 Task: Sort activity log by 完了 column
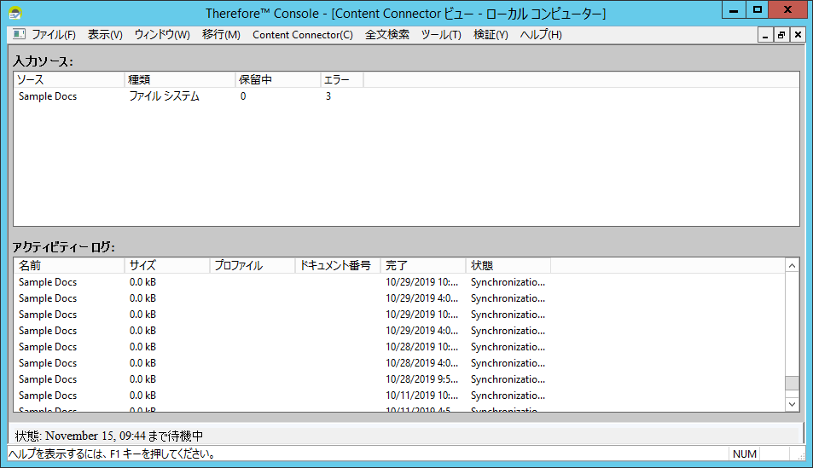[423, 265]
